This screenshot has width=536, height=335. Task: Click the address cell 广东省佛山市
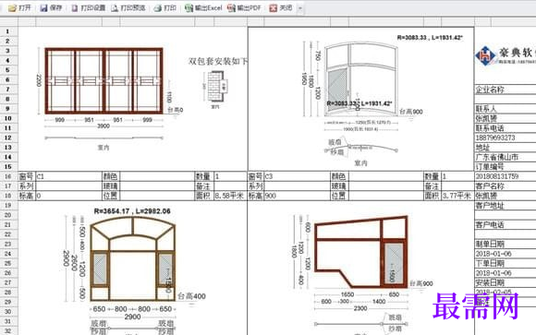point(506,158)
